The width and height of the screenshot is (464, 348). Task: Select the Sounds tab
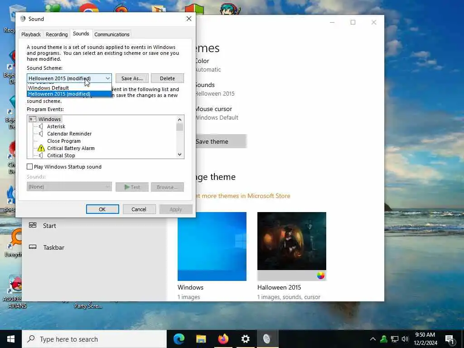coord(81,34)
